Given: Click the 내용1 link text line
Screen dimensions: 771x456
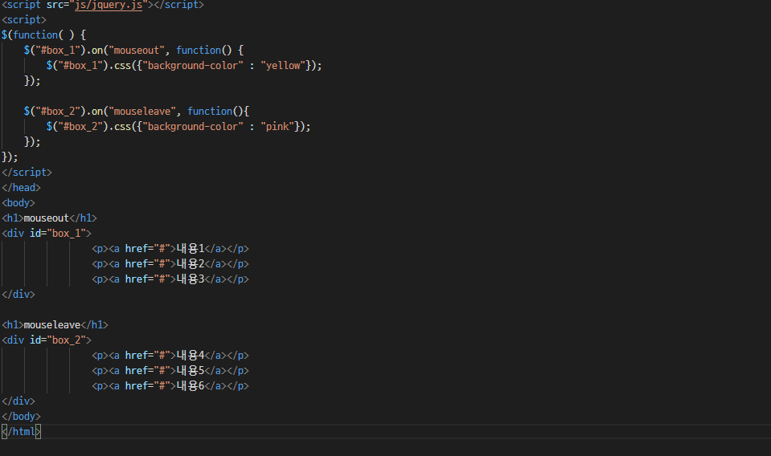Looking at the screenshot, I should 170,249.
